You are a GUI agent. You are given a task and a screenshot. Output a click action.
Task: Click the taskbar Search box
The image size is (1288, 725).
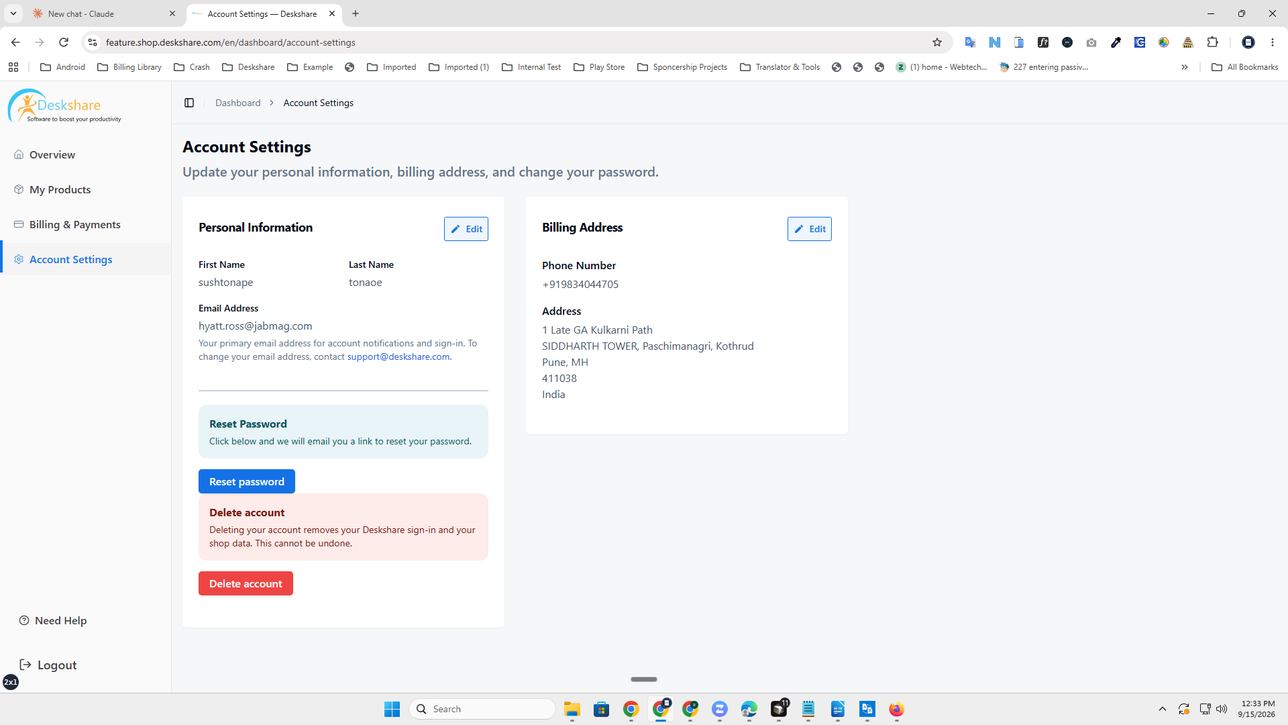[x=482, y=709]
